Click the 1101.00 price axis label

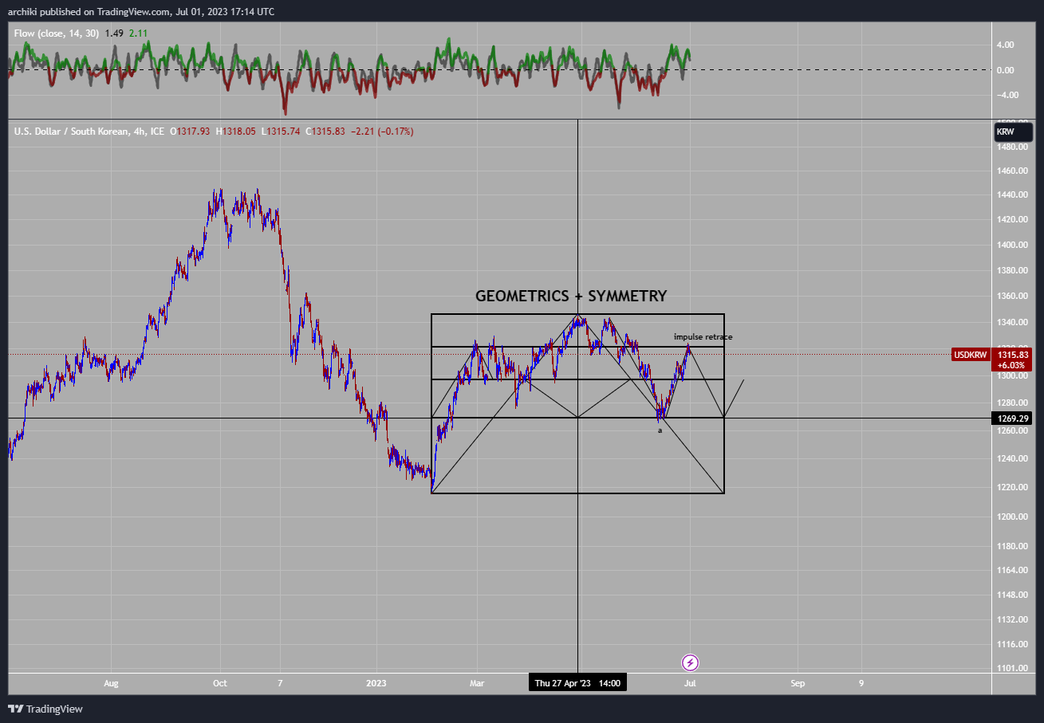(x=1011, y=669)
